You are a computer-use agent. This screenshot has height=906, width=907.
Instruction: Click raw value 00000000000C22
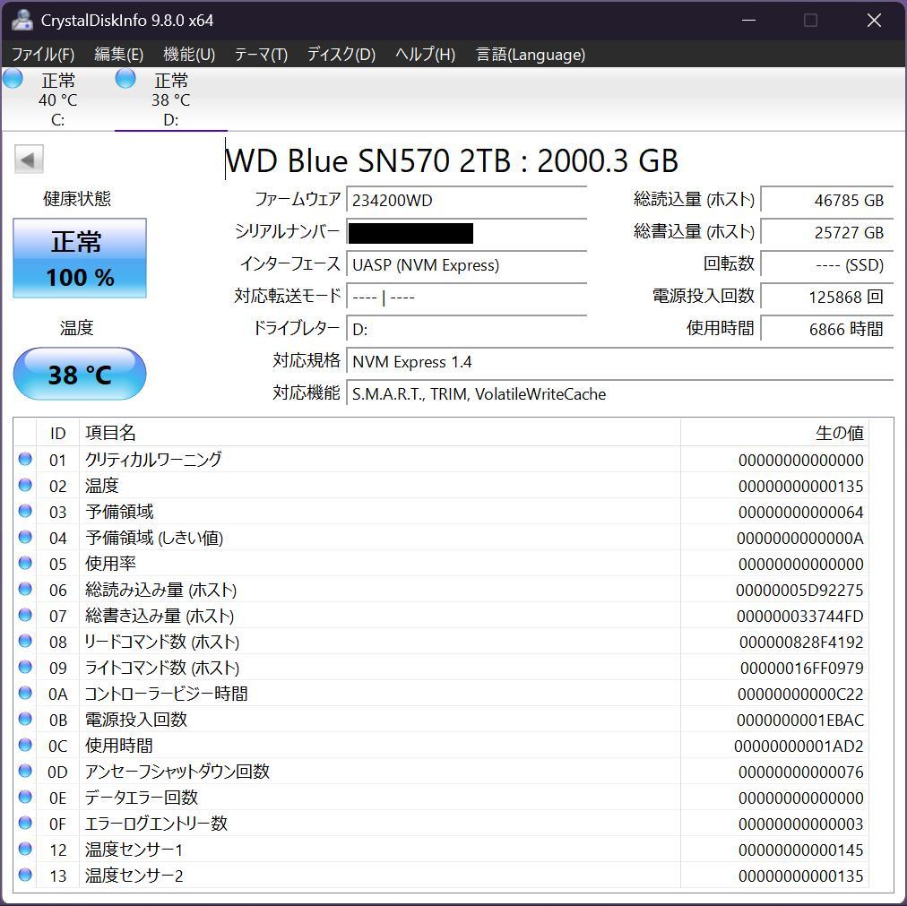pos(800,694)
